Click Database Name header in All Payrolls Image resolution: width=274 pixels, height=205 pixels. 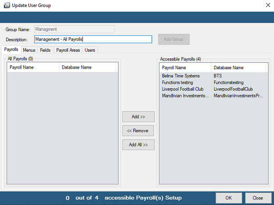(x=87, y=67)
